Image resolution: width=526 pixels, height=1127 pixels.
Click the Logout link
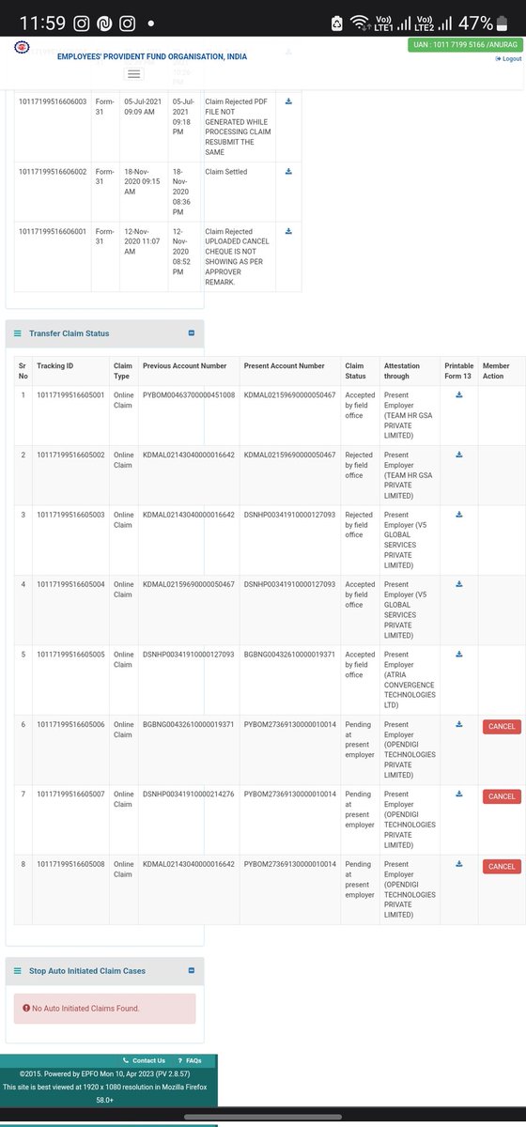(x=508, y=58)
